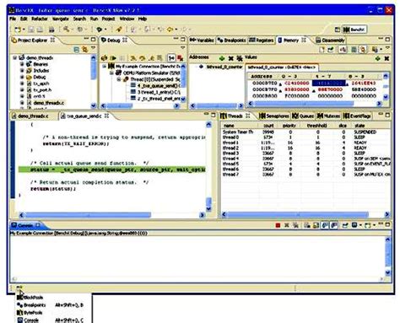Switch to the Variables tab

coord(202,40)
